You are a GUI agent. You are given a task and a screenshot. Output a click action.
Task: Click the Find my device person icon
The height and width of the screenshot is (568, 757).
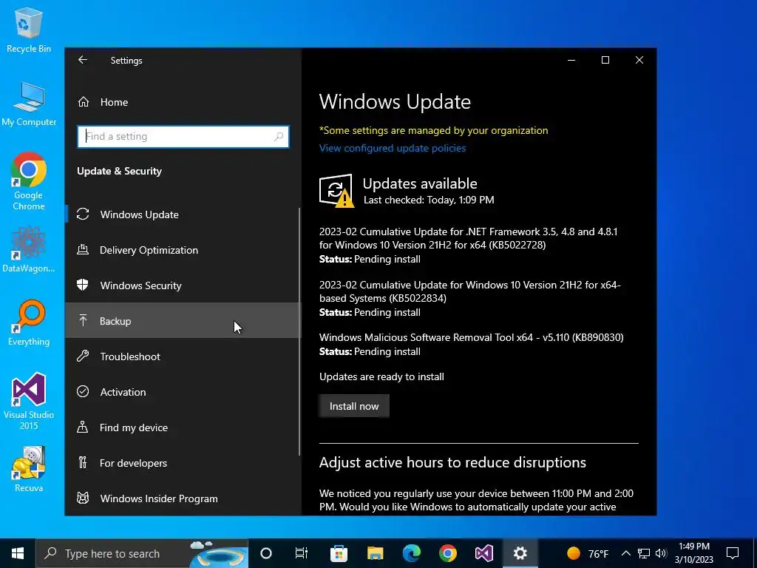83,427
